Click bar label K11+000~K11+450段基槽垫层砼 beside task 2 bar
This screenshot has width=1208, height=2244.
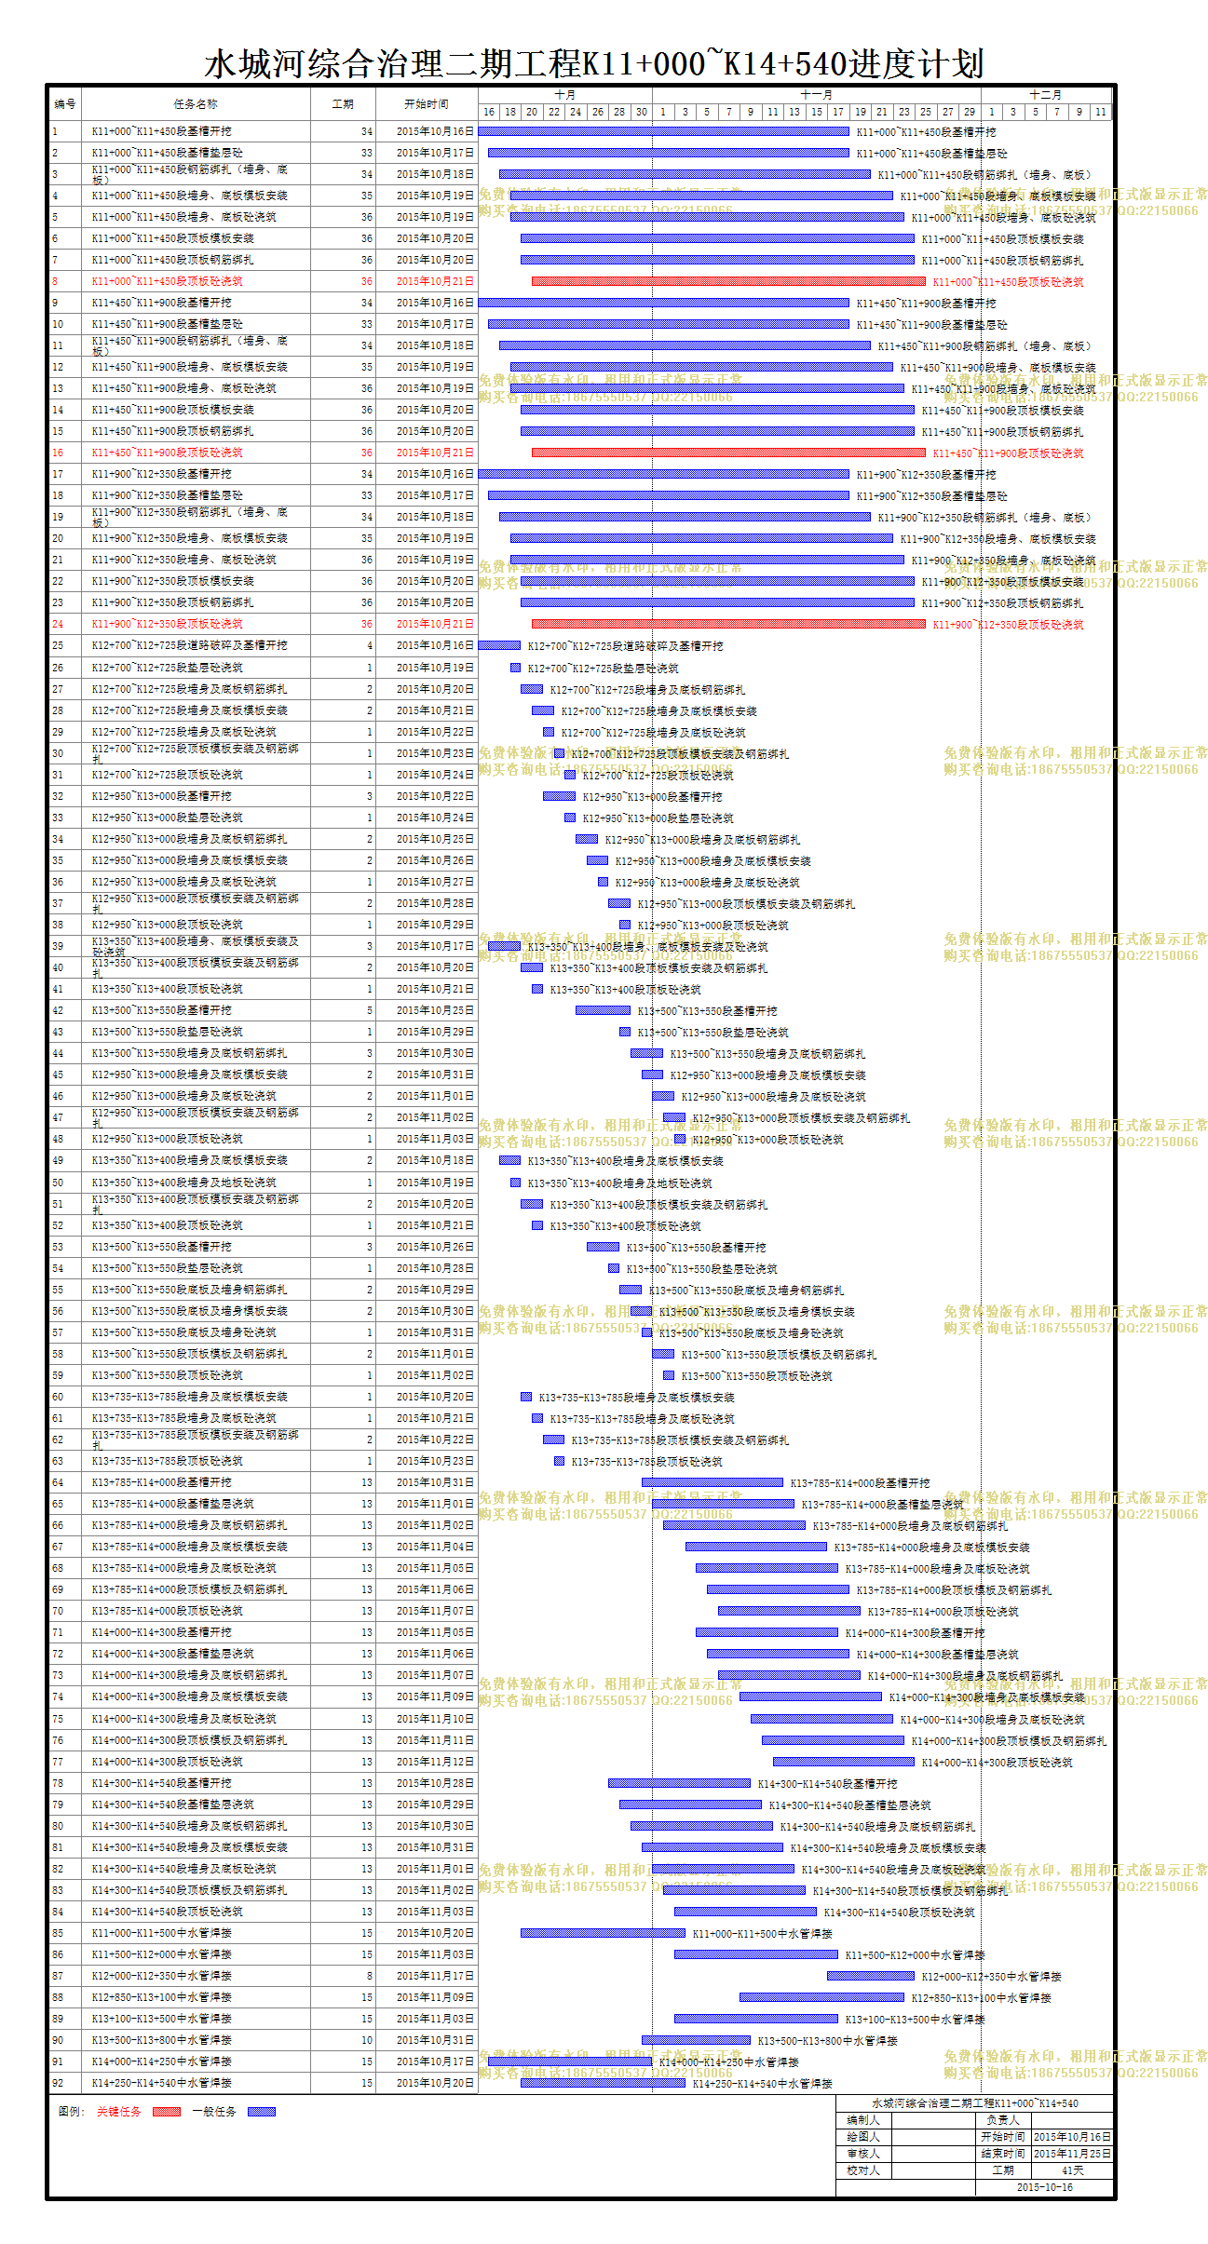(932, 154)
